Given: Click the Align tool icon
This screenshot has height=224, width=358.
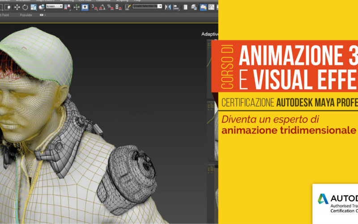Looking at the screenshot, I should [176, 7].
